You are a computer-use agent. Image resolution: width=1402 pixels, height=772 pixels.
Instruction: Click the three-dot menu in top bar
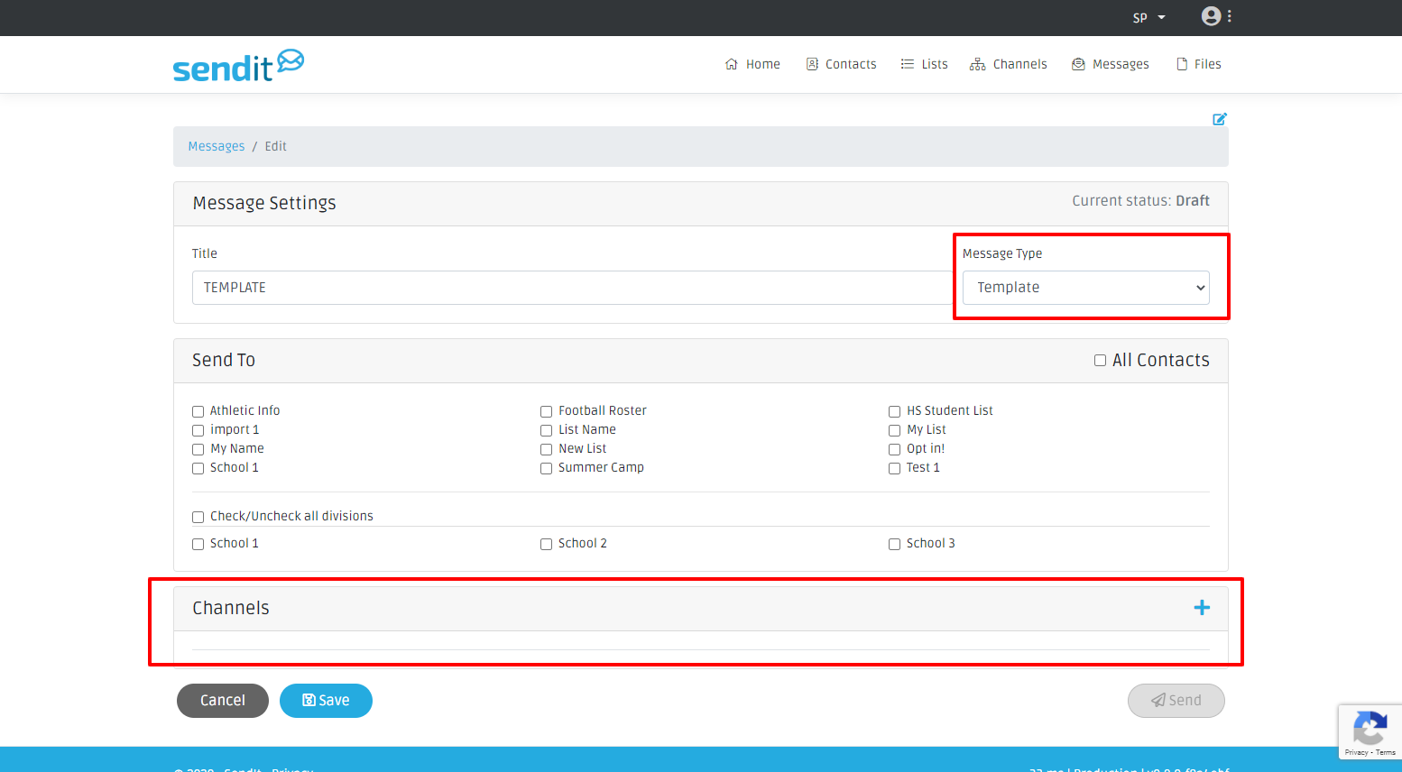click(1230, 16)
